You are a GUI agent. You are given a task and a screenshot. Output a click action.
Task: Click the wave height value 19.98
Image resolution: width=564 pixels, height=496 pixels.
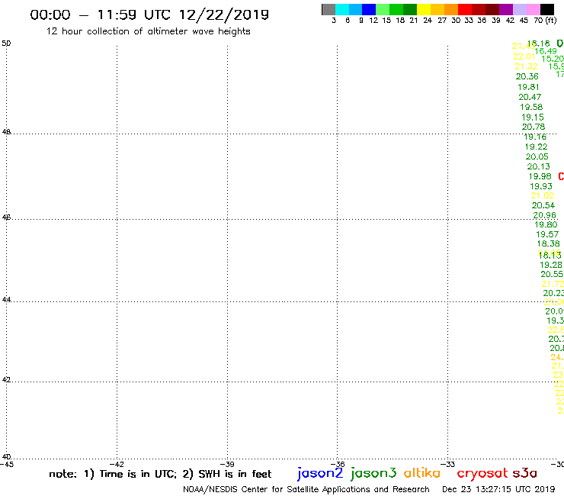(540, 176)
